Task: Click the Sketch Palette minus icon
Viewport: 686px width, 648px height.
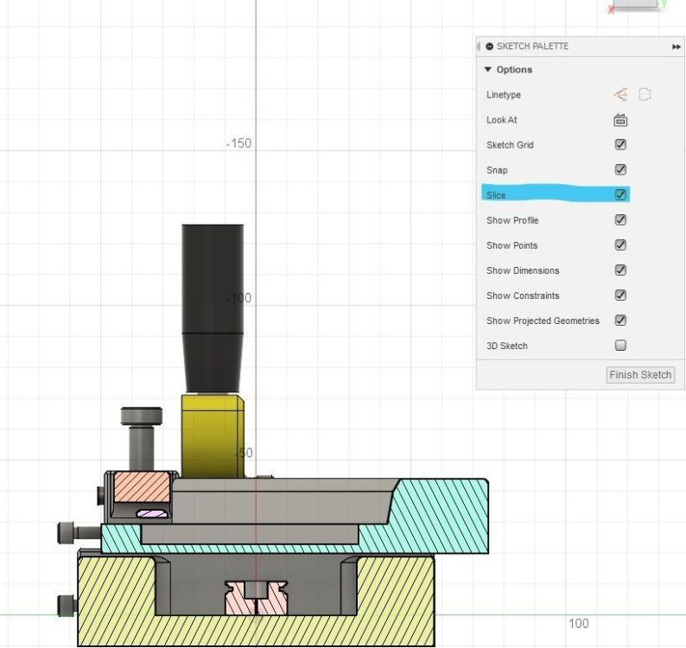Action: (489, 47)
